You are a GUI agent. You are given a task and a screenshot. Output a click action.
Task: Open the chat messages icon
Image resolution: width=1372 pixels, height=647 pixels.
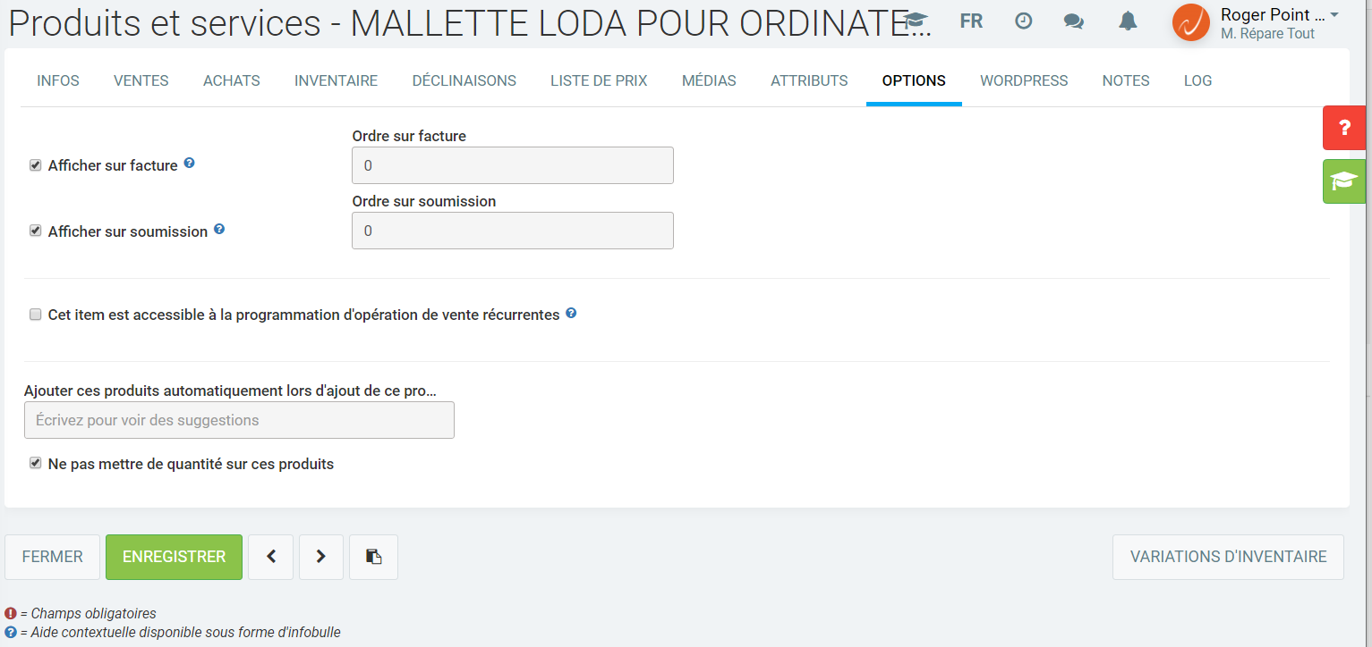(x=1074, y=21)
